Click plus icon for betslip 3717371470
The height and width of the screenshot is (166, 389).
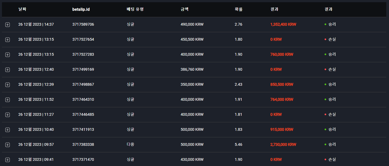point(7,160)
